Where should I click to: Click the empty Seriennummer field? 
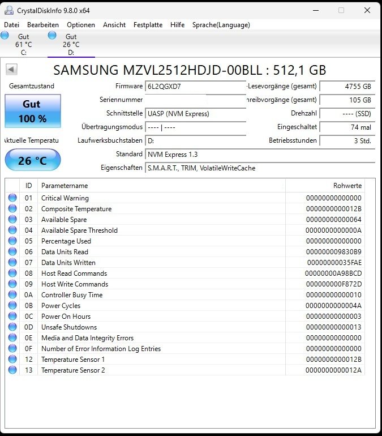pos(196,100)
